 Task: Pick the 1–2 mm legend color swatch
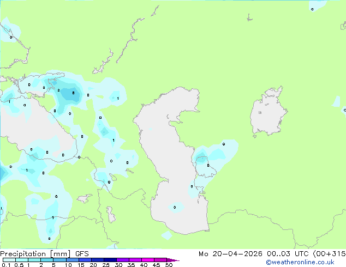34,260
